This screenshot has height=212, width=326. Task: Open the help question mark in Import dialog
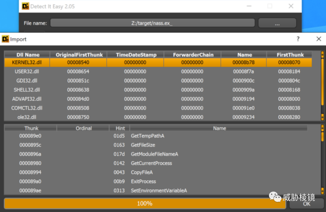[x=298, y=39]
